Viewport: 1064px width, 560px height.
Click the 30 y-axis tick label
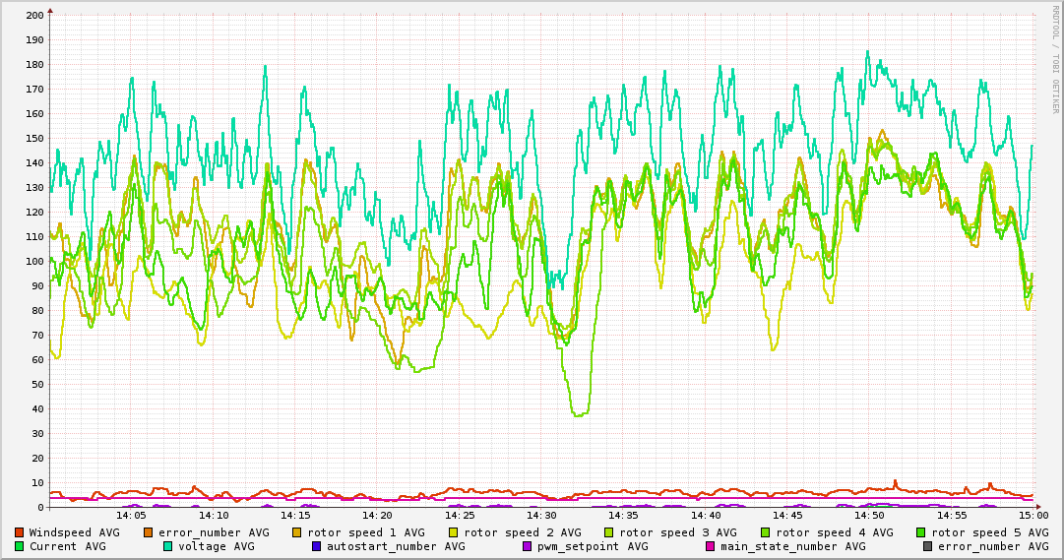(37, 434)
